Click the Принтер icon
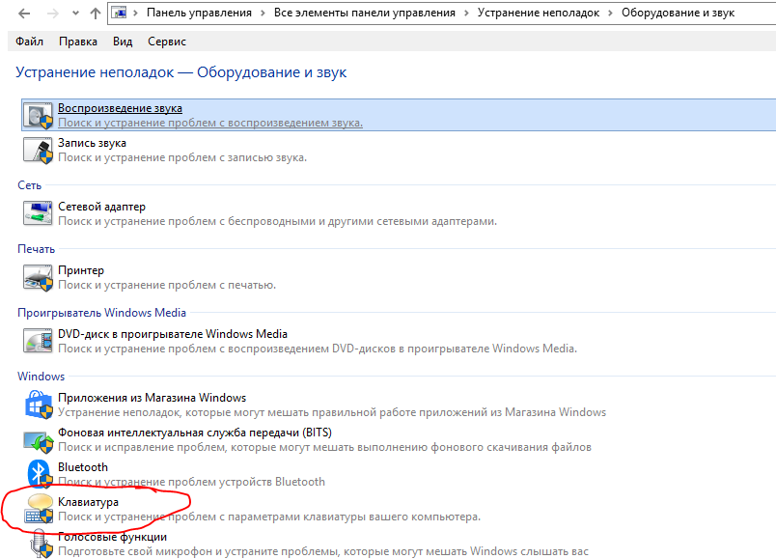This screenshot has width=776, height=559. pos(38,277)
